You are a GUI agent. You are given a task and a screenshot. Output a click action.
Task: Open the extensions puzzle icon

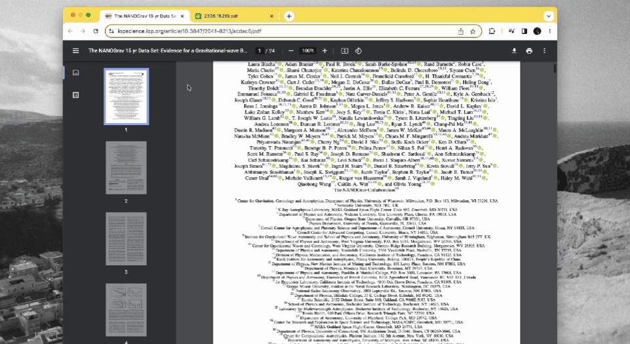point(492,31)
